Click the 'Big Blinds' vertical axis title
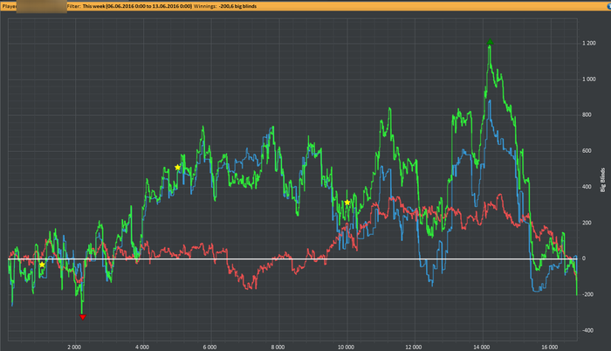Screen dimensions: 611x351 (x=603, y=180)
